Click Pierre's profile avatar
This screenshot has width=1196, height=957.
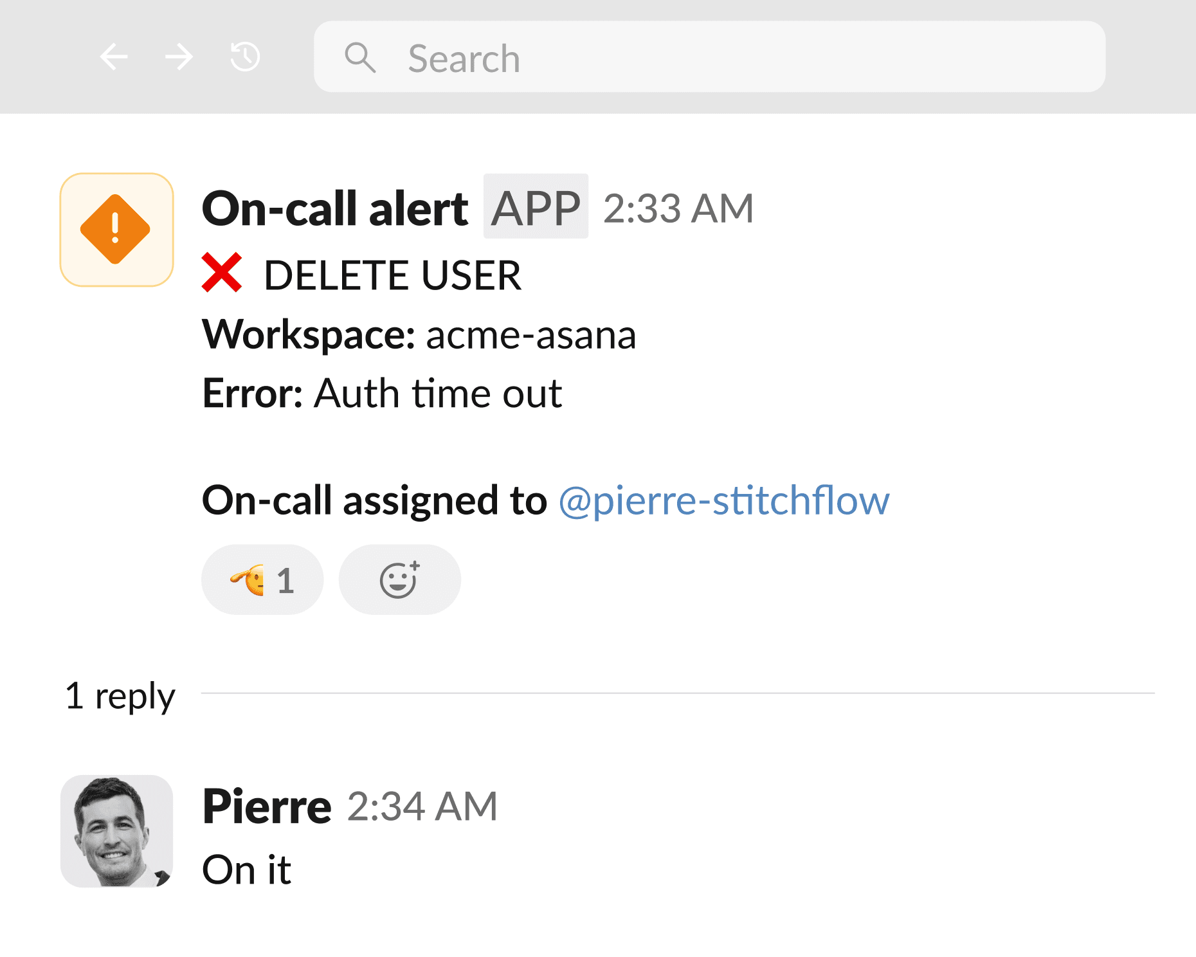tap(116, 831)
